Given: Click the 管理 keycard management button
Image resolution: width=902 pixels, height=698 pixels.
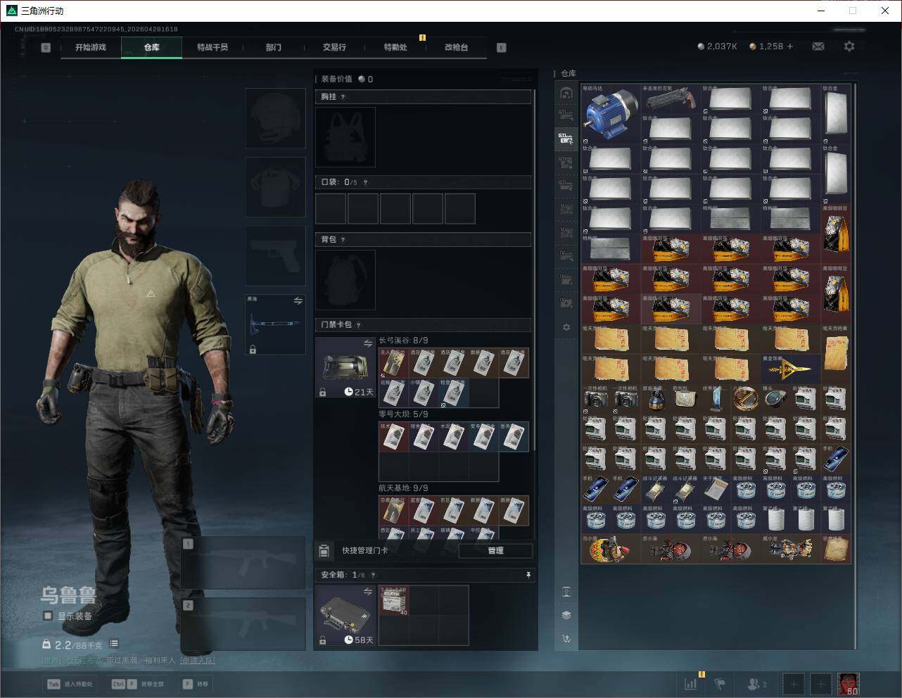Looking at the screenshot, I should coord(495,550).
